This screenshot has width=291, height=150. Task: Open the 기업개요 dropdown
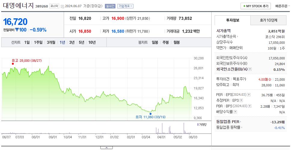coord(125,6)
